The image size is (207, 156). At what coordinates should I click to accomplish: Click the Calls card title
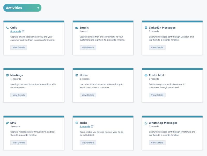[14, 28]
